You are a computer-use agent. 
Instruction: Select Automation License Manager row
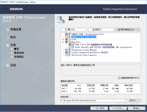[84, 50]
